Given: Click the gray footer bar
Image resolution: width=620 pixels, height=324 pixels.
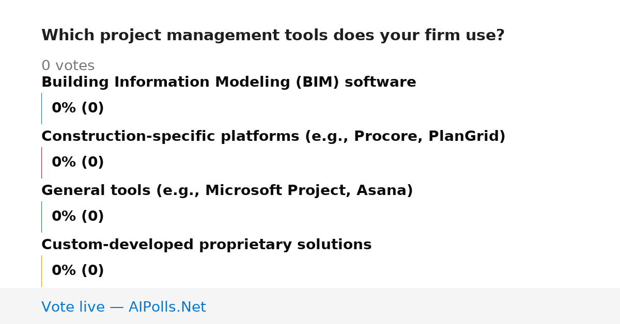Looking at the screenshot, I should 310,306.
